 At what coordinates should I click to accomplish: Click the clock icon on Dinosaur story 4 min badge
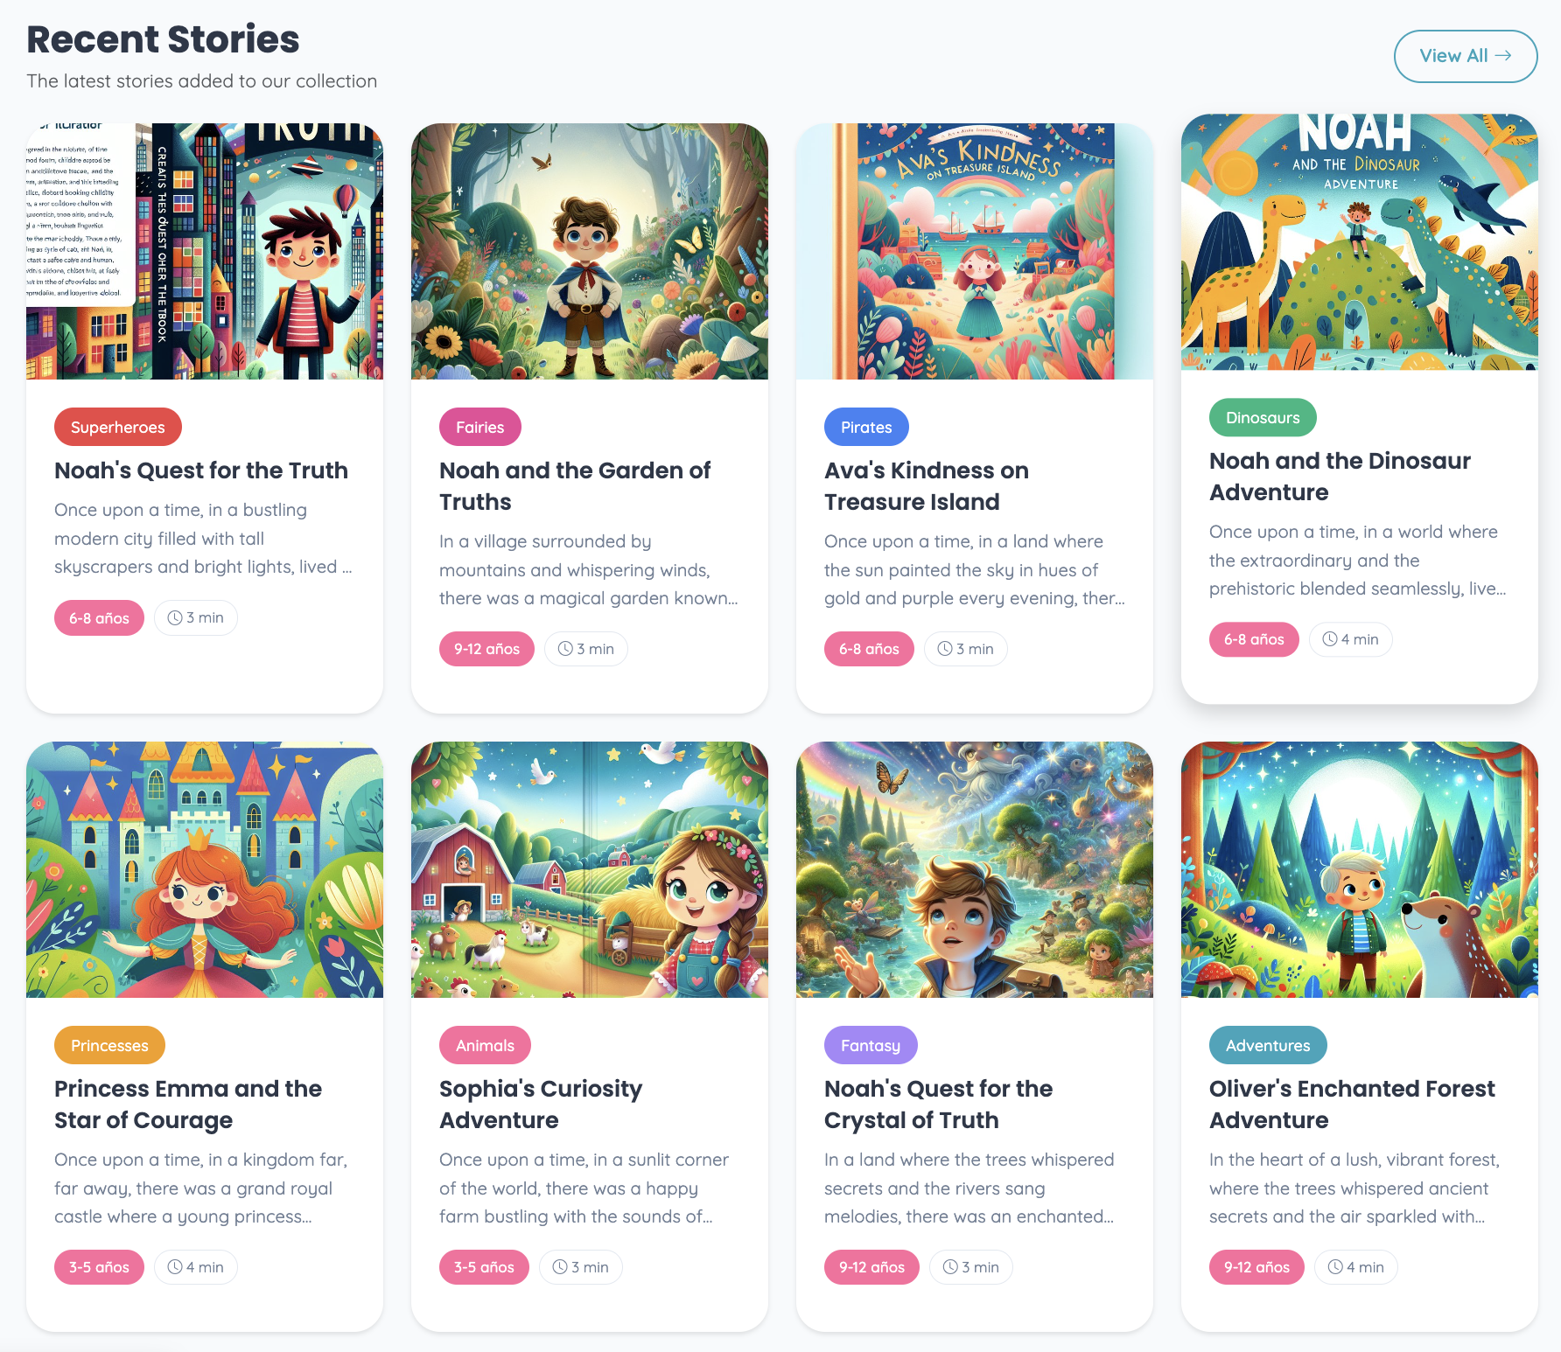click(1330, 639)
